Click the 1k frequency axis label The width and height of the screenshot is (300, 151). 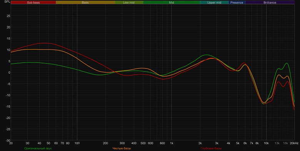click(x=172, y=143)
